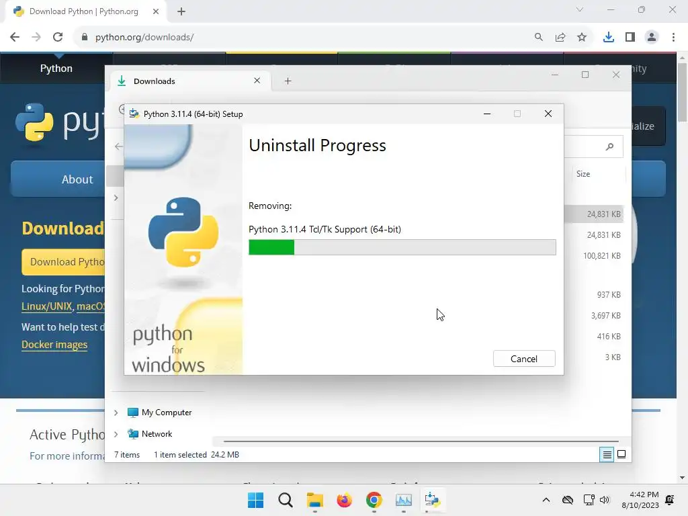Click the python.org page vertical scrollbar
This screenshot has width=688, height=516.
682,92
